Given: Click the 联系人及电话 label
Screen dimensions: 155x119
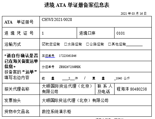Looking at the screenshot, I should [x=105, y=89].
